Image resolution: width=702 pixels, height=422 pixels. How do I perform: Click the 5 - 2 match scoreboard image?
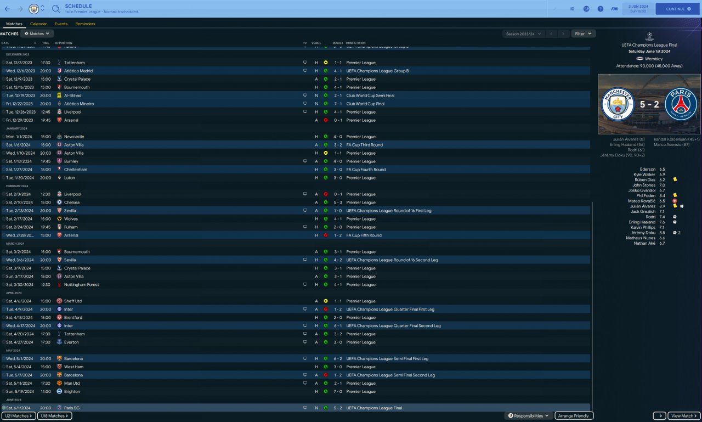[x=649, y=104]
